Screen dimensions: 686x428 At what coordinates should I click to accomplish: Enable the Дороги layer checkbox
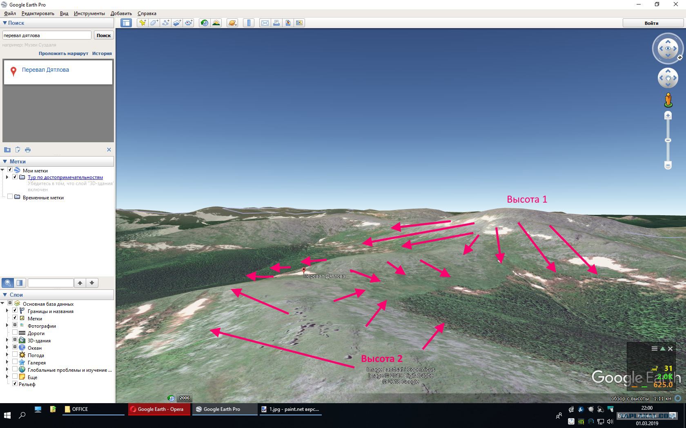pos(15,333)
